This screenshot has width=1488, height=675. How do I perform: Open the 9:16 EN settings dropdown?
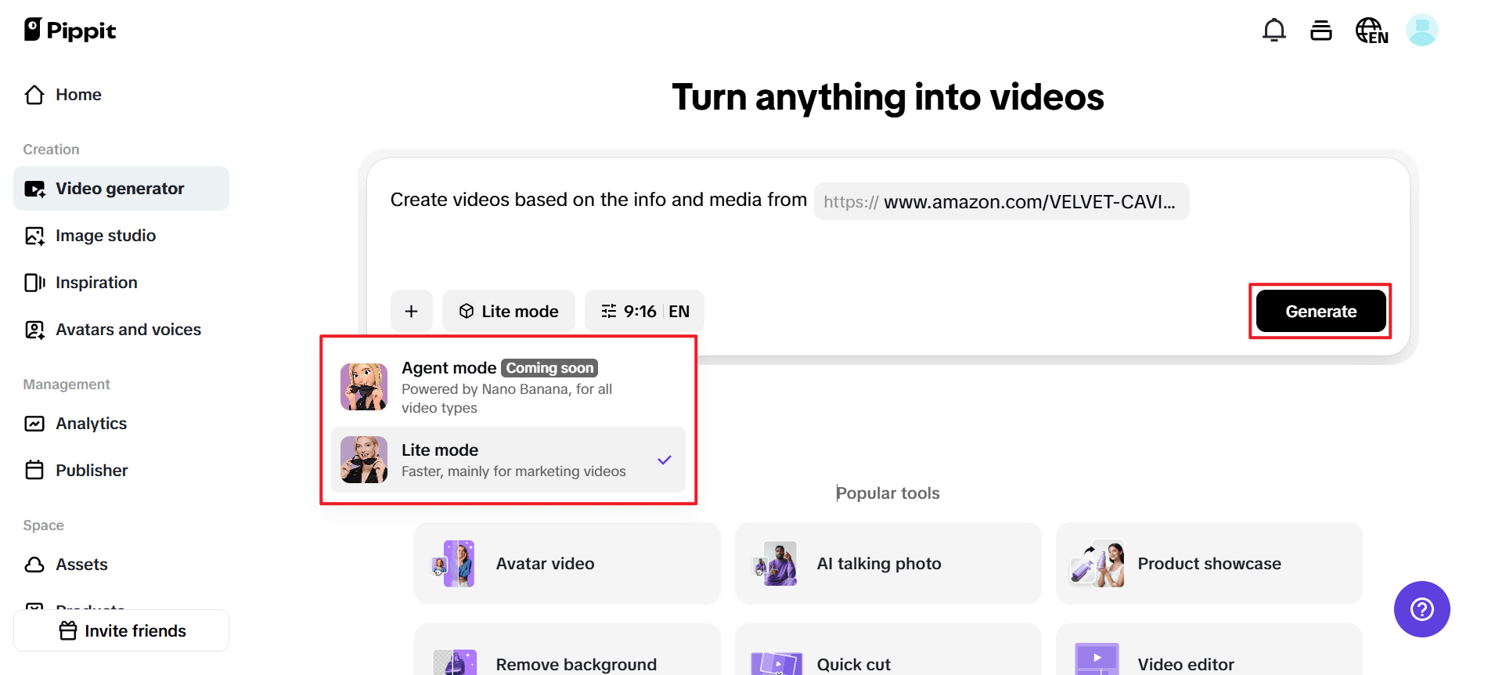(x=644, y=311)
